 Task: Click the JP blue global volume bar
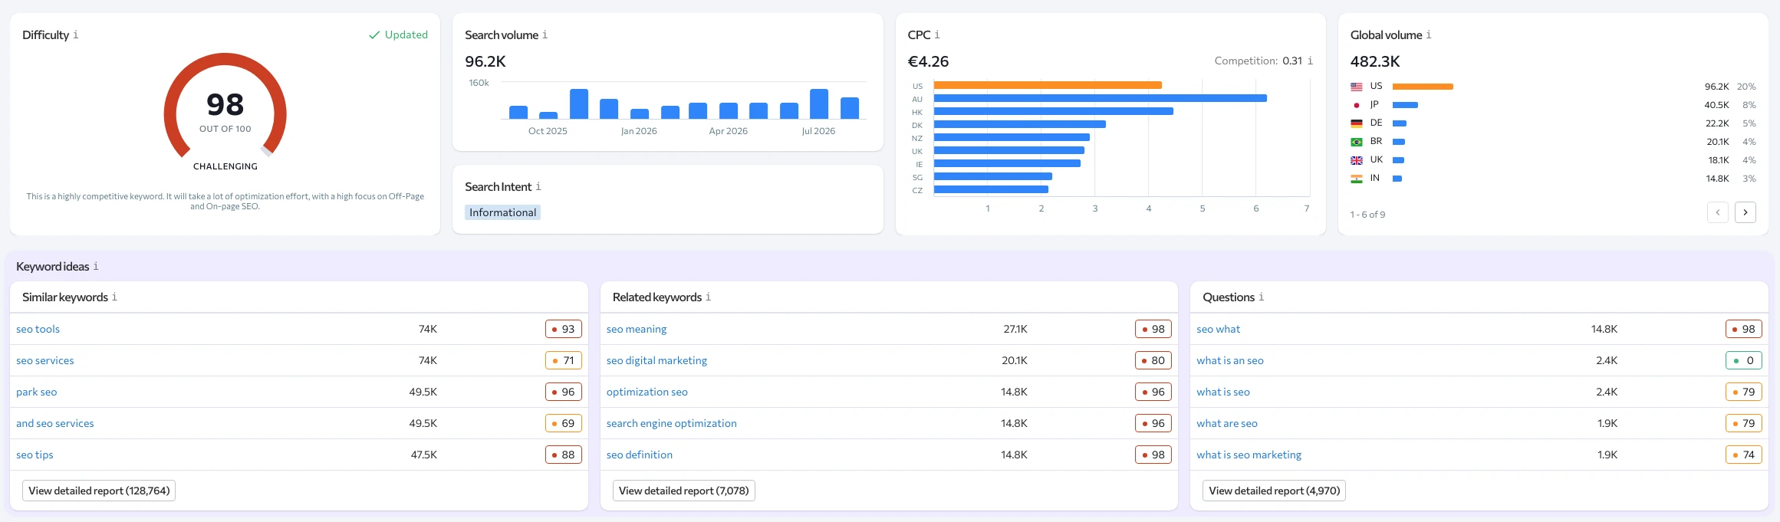[1405, 105]
